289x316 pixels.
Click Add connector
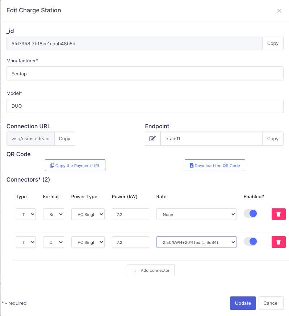click(x=151, y=270)
